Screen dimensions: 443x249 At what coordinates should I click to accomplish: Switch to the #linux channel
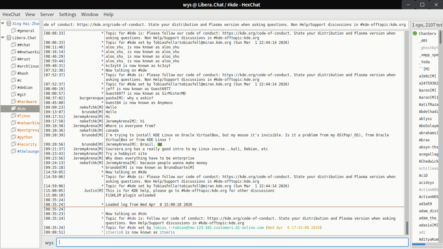(x=24, y=116)
